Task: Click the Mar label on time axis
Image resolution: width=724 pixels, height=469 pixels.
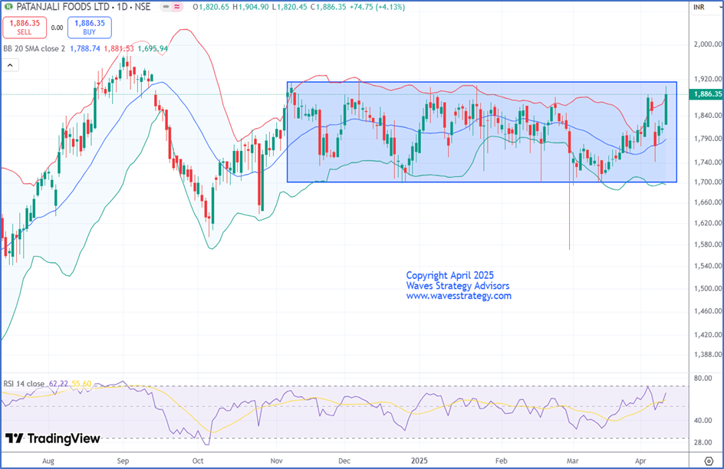Action: (573, 461)
